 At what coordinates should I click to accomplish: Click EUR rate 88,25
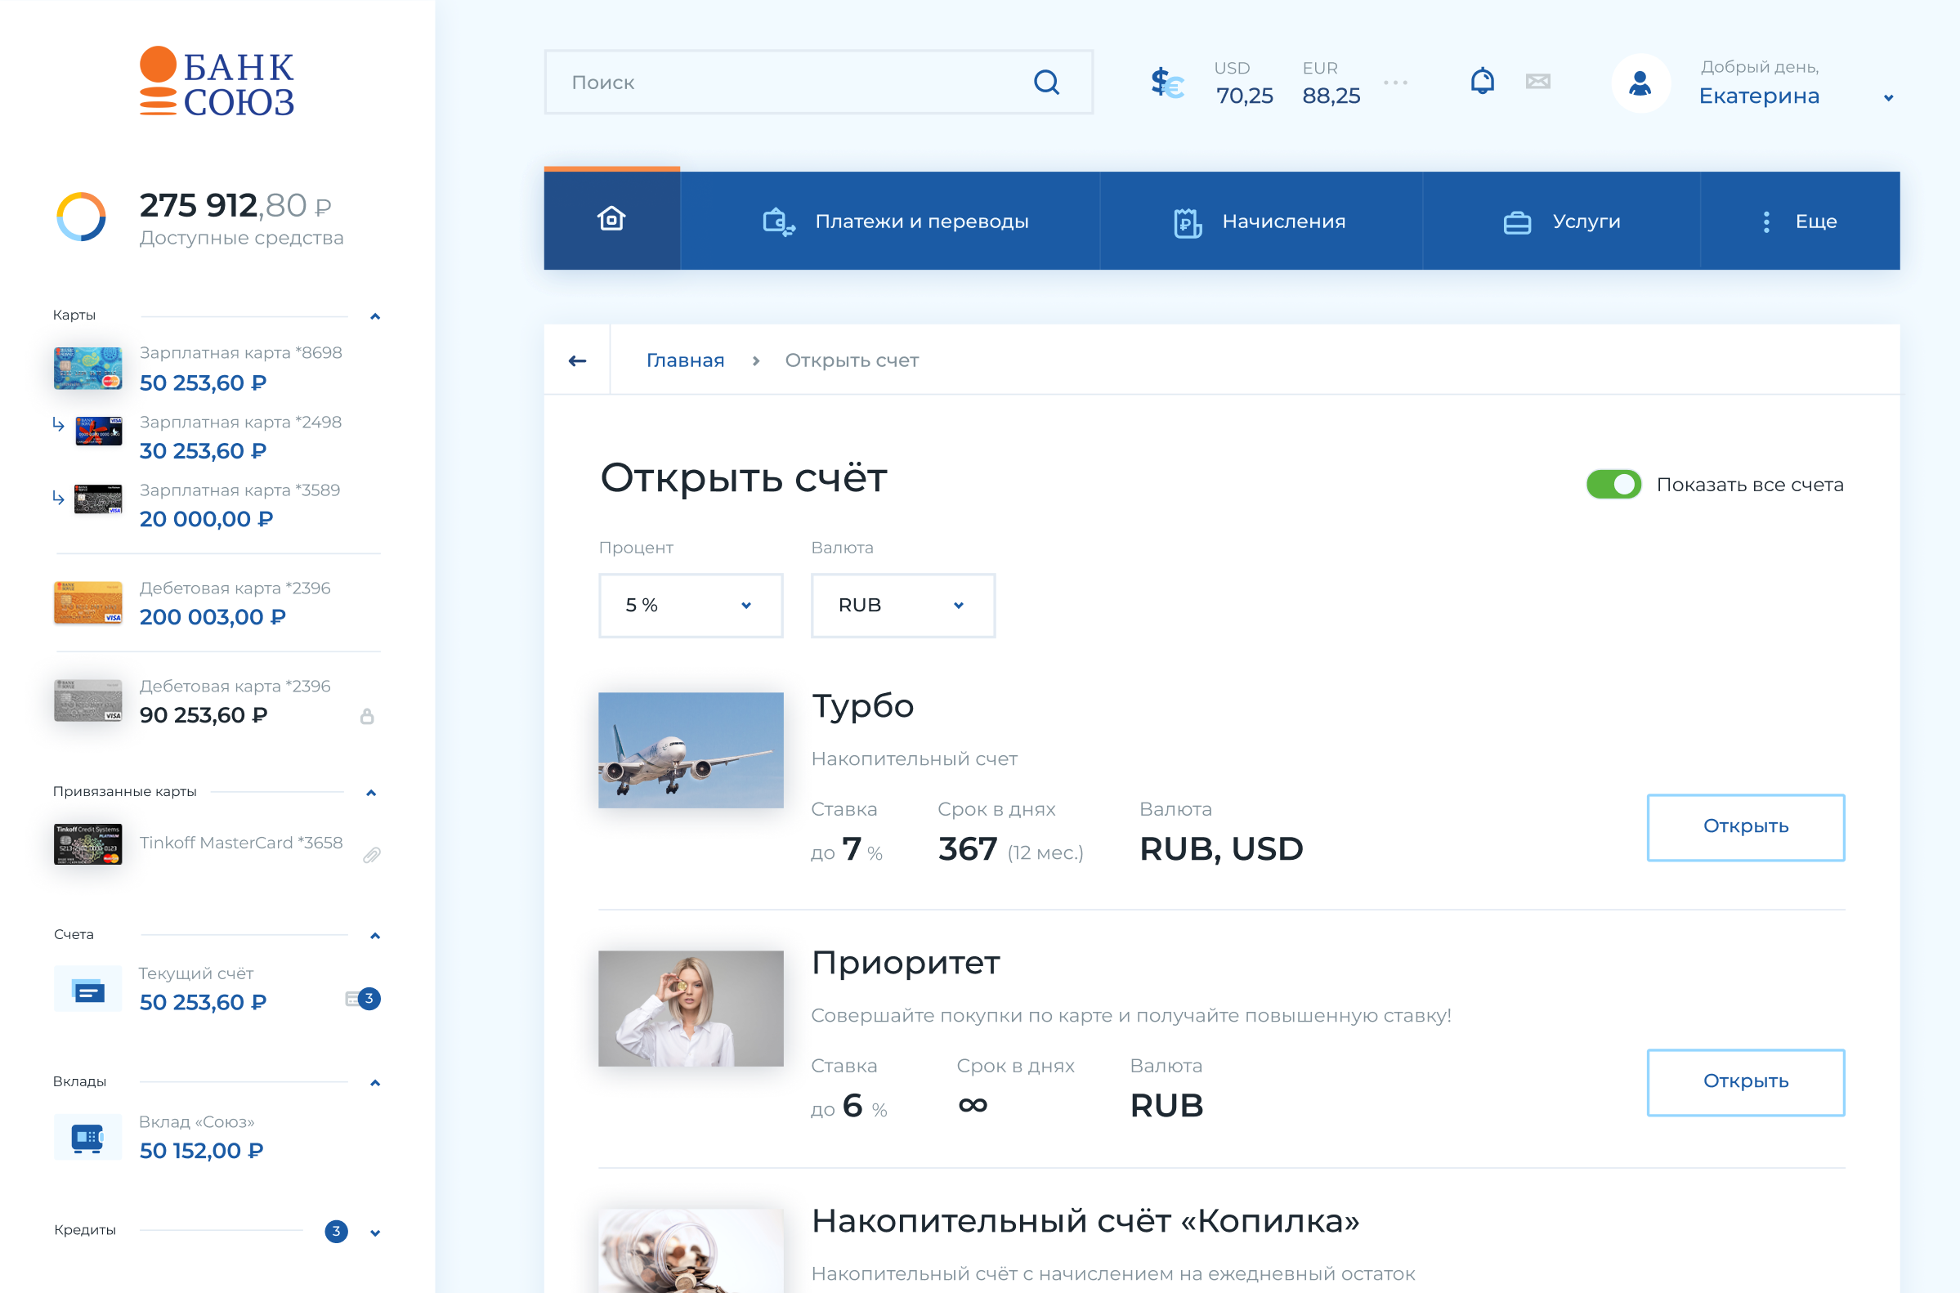click(1331, 96)
